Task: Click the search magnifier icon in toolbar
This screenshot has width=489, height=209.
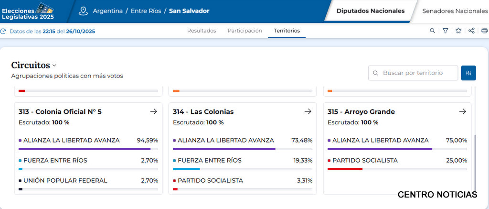Action: (x=432, y=31)
